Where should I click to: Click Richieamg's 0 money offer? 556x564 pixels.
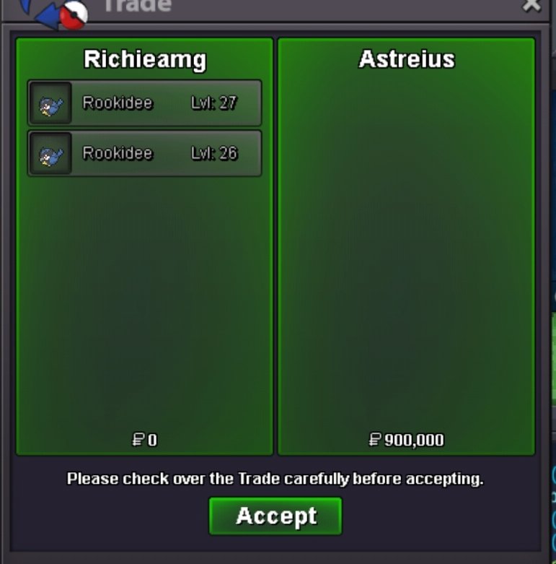pos(145,440)
